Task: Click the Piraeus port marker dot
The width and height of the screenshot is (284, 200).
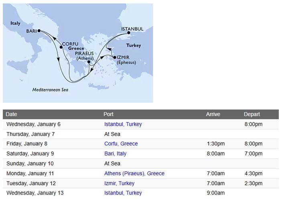Action: tap(95, 62)
